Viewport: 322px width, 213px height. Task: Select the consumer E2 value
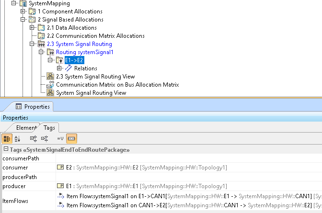[x=147, y=168]
